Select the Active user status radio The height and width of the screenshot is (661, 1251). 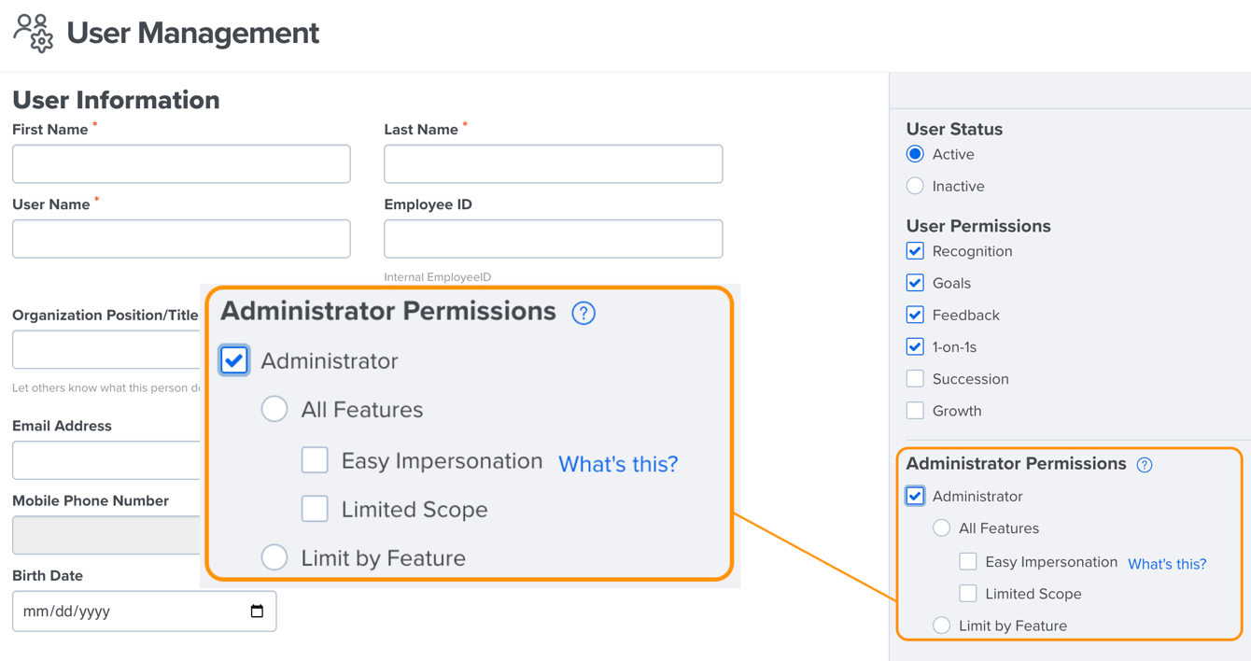point(915,154)
